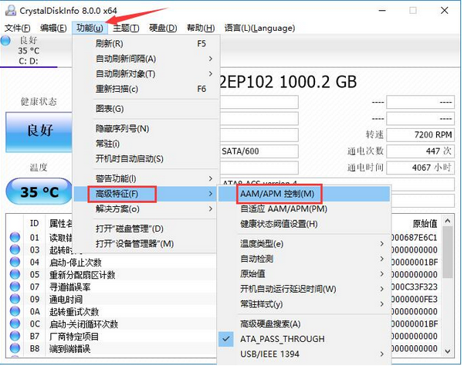Expand USB/IEEE 1394 submenu
This screenshot has width=464, height=366.
pos(304,354)
